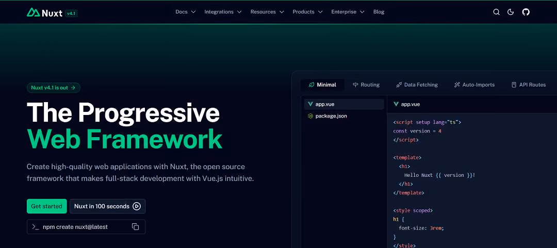The height and width of the screenshot is (248, 557).
Task: Open the GitHub icon link
Action: pos(526,12)
